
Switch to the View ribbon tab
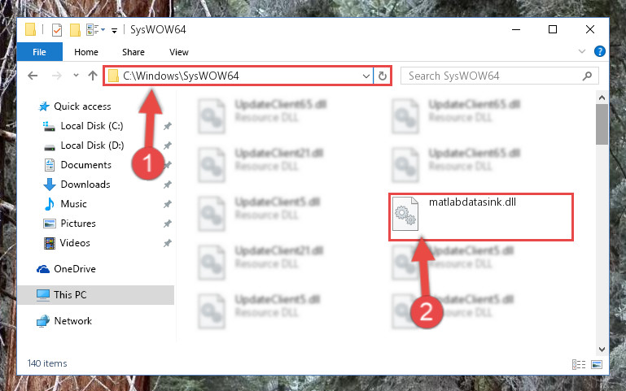pyautogui.click(x=178, y=52)
